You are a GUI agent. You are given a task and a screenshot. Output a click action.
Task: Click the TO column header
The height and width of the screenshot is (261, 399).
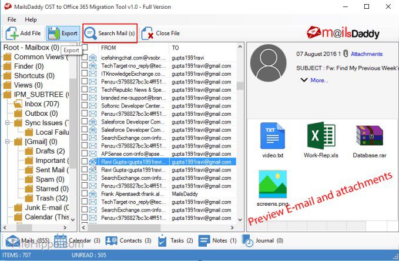point(175,48)
